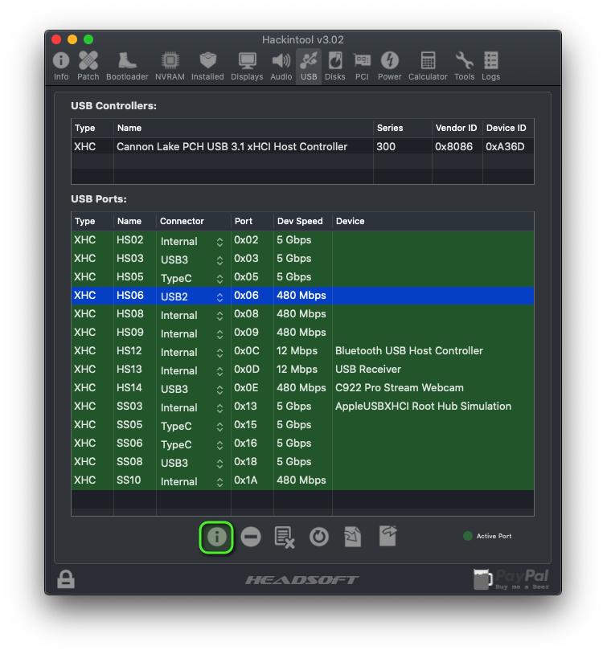This screenshot has height=654, width=607.
Task: Switch to the Bootloader tab
Action: (127, 65)
